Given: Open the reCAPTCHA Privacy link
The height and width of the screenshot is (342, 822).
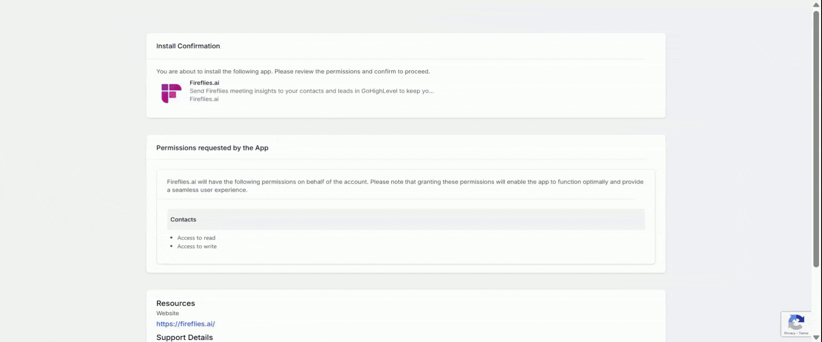Looking at the screenshot, I should pos(789,333).
